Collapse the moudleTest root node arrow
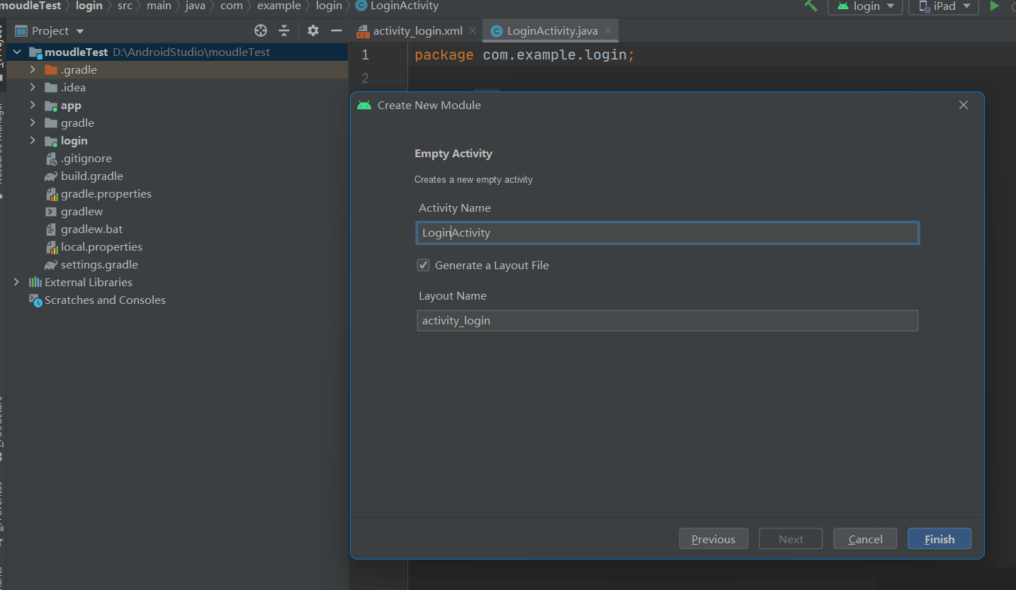The width and height of the screenshot is (1016, 590). [x=17, y=52]
